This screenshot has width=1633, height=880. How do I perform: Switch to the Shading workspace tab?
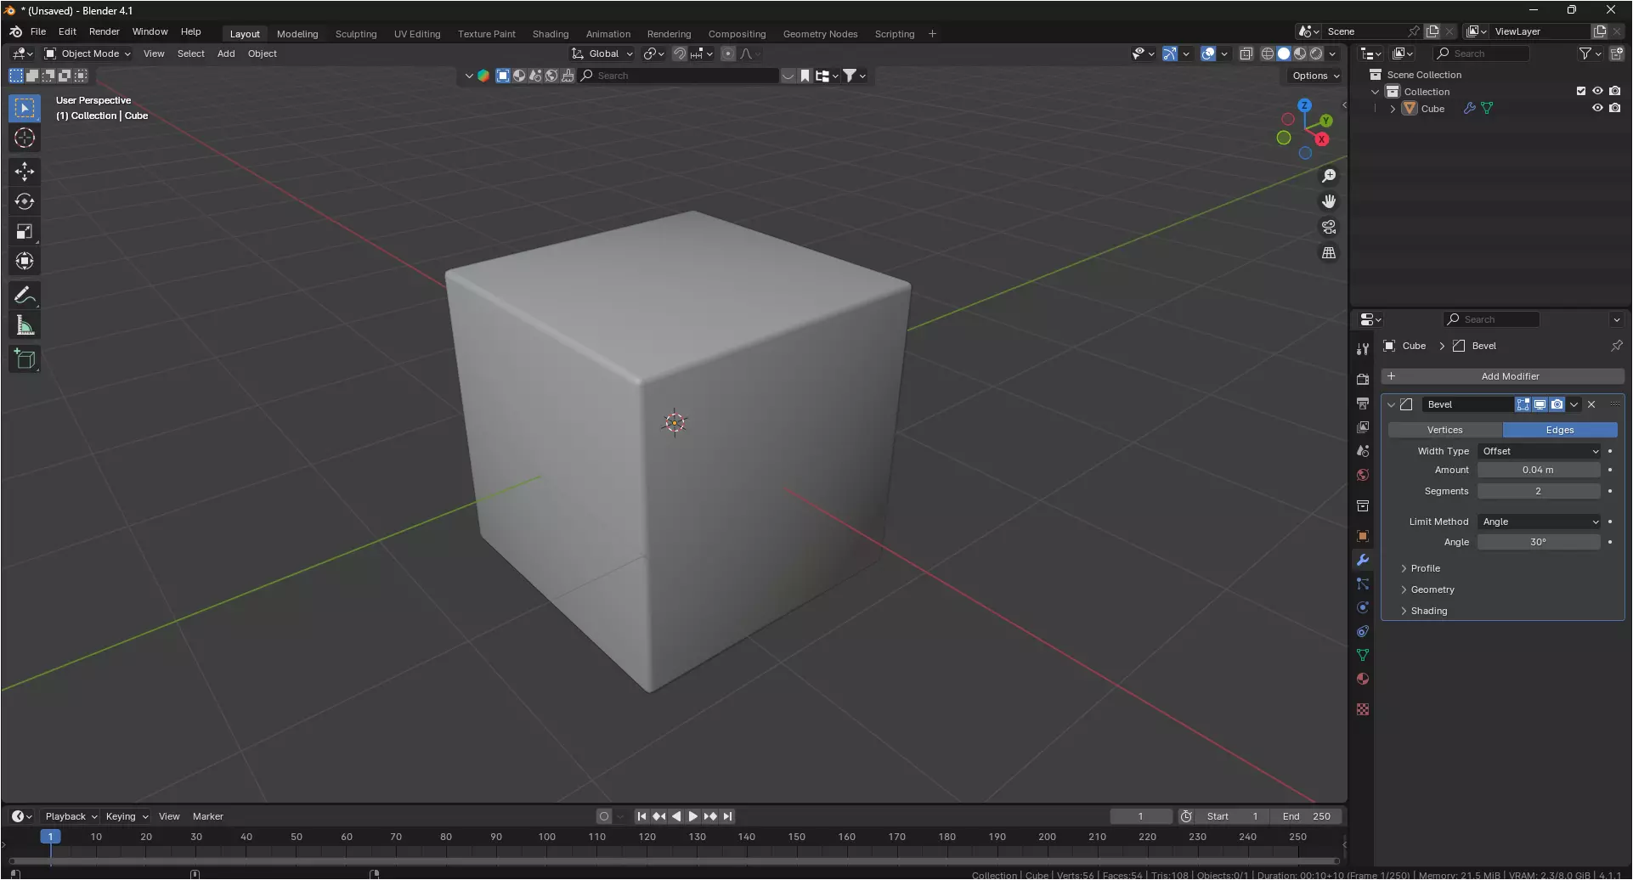[x=551, y=34]
